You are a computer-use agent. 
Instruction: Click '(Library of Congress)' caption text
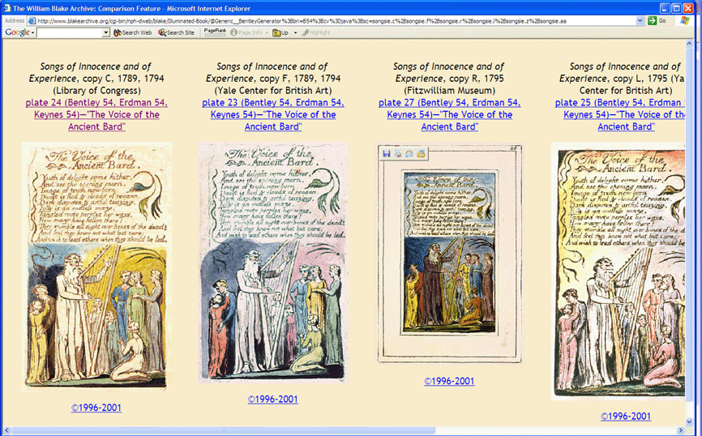96,91
